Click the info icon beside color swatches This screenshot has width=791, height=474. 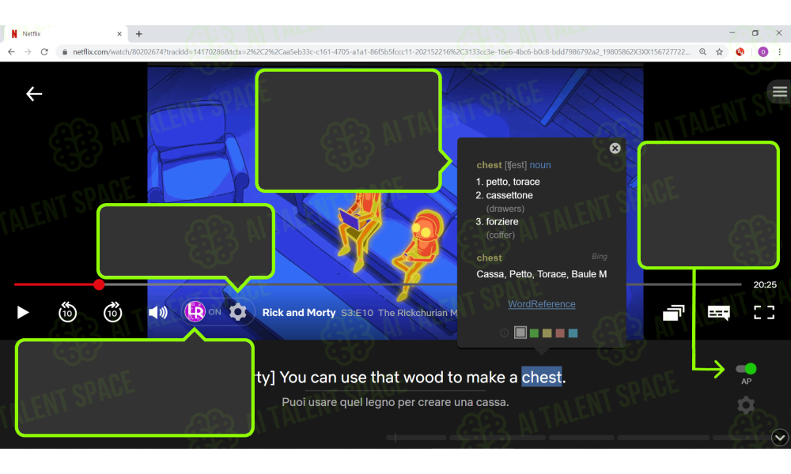click(503, 333)
